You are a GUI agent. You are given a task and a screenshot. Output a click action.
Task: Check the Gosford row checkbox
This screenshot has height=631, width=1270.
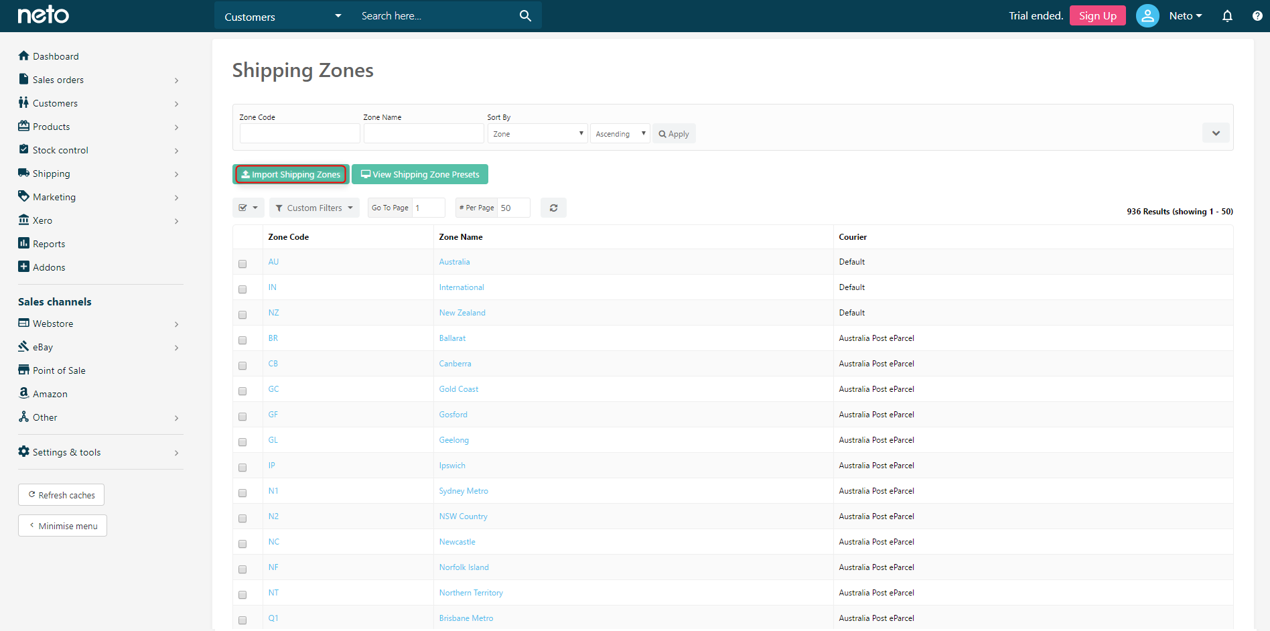tap(242, 417)
